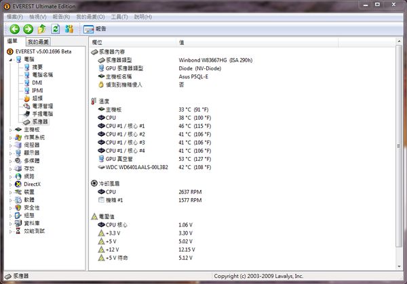This screenshot has width=407, height=284.
Task: Expand the 顯示器 tree node
Action: [x=11, y=153]
